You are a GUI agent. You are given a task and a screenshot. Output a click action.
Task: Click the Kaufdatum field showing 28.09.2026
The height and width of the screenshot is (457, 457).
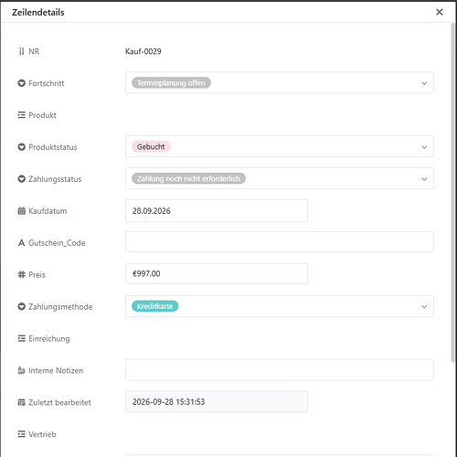tap(217, 211)
